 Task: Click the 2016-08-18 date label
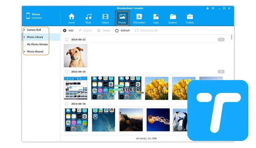point(78,104)
